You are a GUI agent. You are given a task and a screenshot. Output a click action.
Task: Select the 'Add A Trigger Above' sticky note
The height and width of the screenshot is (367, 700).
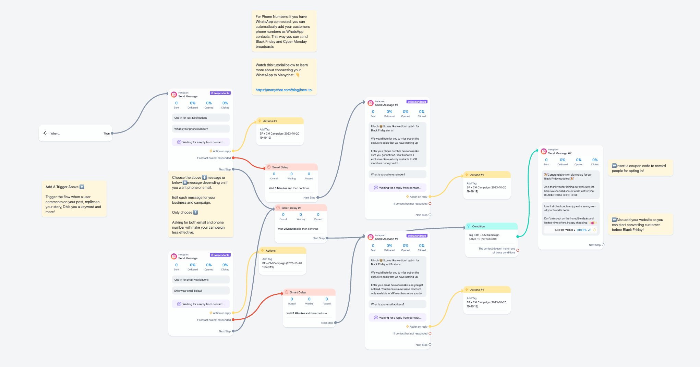(74, 199)
